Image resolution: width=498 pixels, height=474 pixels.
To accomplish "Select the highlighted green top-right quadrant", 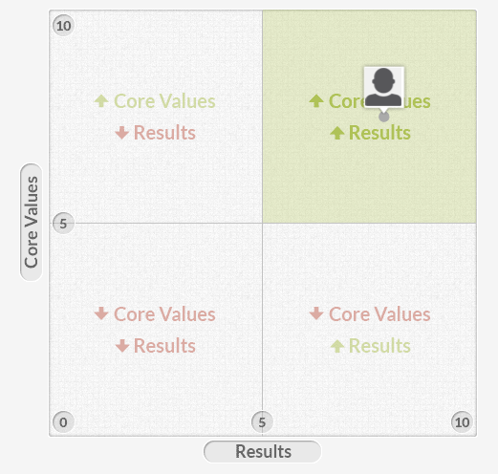I will 369,117.
